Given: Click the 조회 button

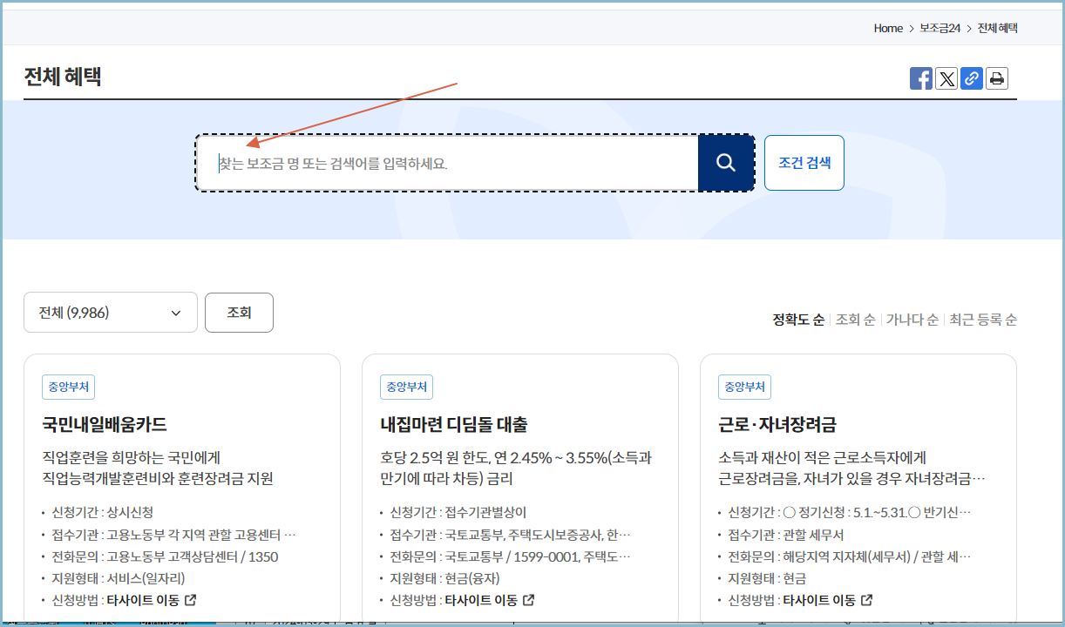Looking at the screenshot, I should pyautogui.click(x=239, y=312).
